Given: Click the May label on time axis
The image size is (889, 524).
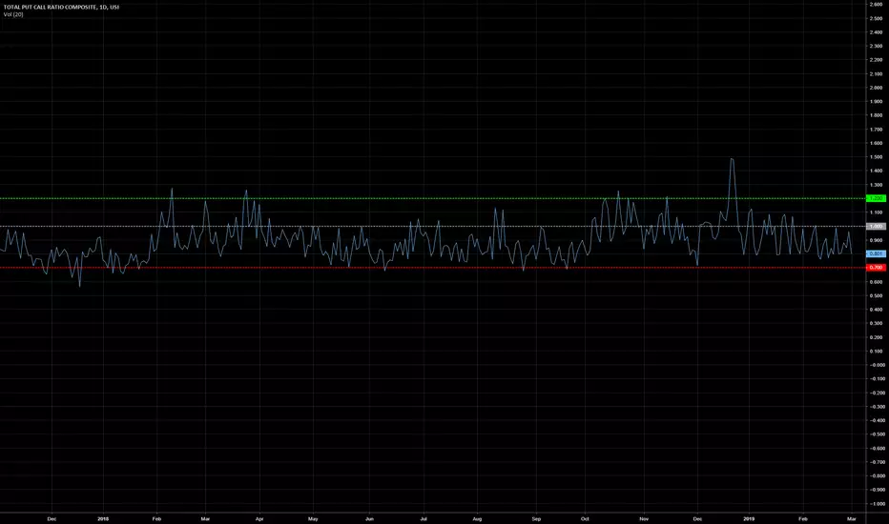Looking at the screenshot, I should pyautogui.click(x=313, y=518).
